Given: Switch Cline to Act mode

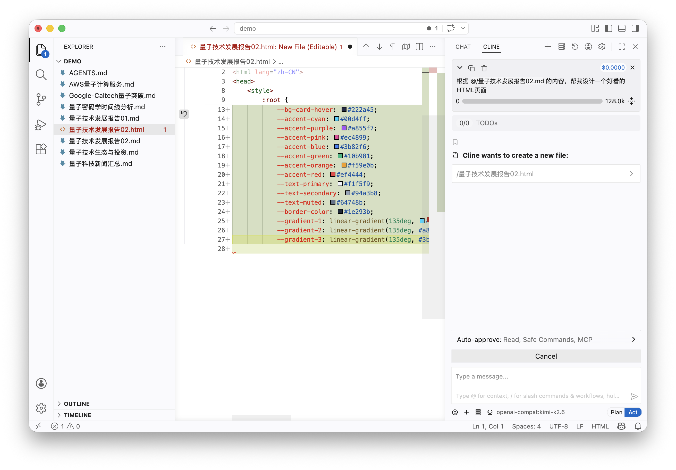Looking at the screenshot, I should click(x=633, y=412).
